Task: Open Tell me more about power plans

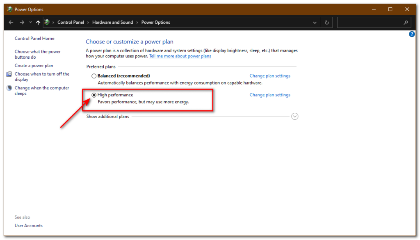Action: click(x=180, y=56)
